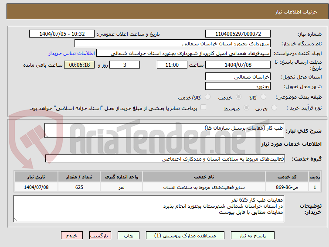Click the countdown timer 00:06:18
329x247 pixels.
pos(79,65)
